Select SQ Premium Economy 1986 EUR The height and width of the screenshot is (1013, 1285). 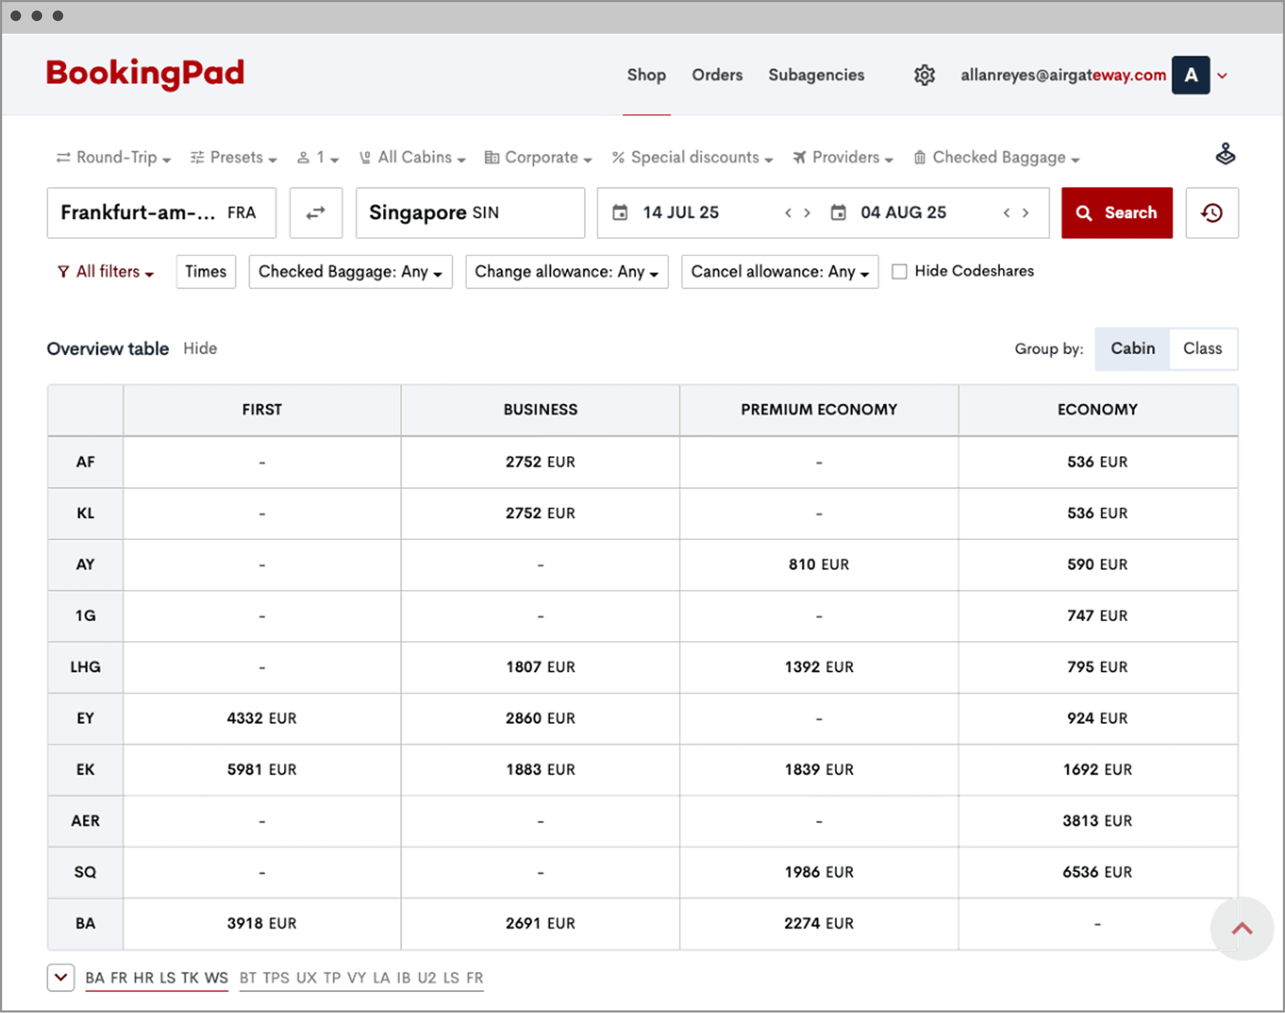819,872
